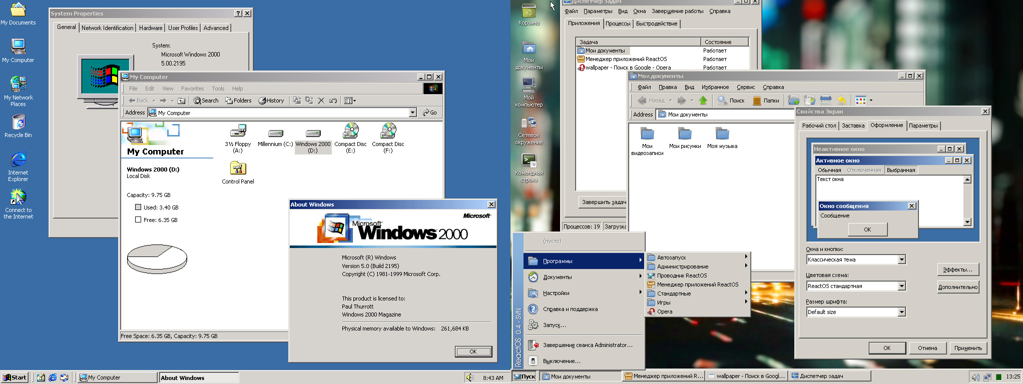Open Control Panel icon in My Computer
Image resolution: width=1023 pixels, height=384 pixels.
tap(238, 173)
